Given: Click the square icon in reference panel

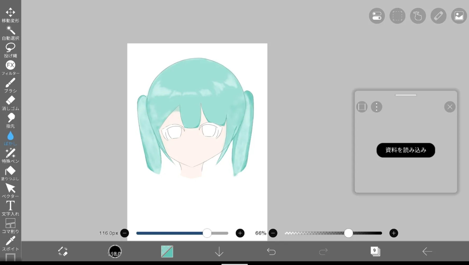Looking at the screenshot, I should [x=362, y=107].
